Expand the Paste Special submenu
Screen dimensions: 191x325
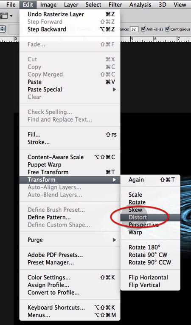[x=70, y=89]
